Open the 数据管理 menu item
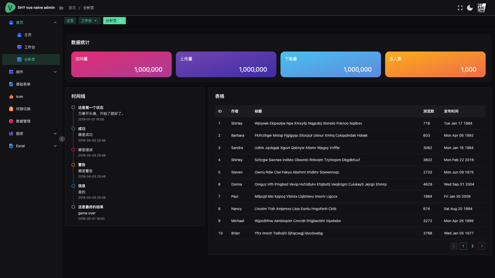Image resolution: width=495 pixels, height=278 pixels. coord(31,121)
